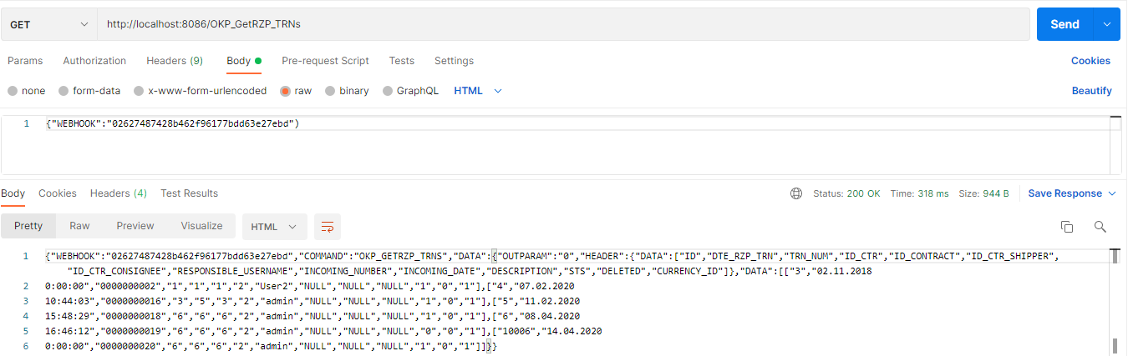Switch to the Test Results response tab

coord(189,193)
